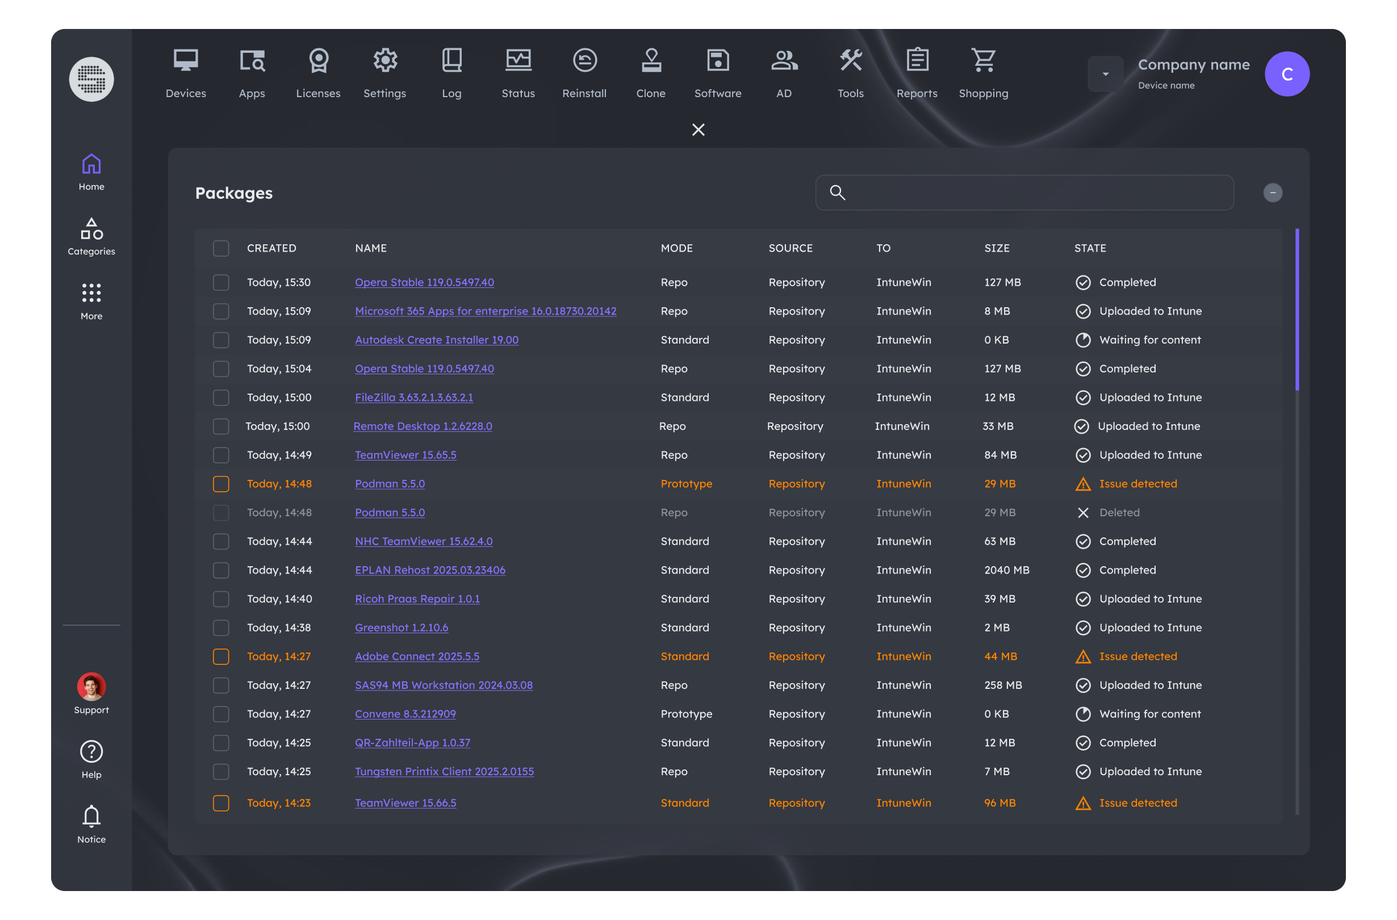
Task: Click Waiting for content on Autodesk row
Action: tap(1149, 340)
